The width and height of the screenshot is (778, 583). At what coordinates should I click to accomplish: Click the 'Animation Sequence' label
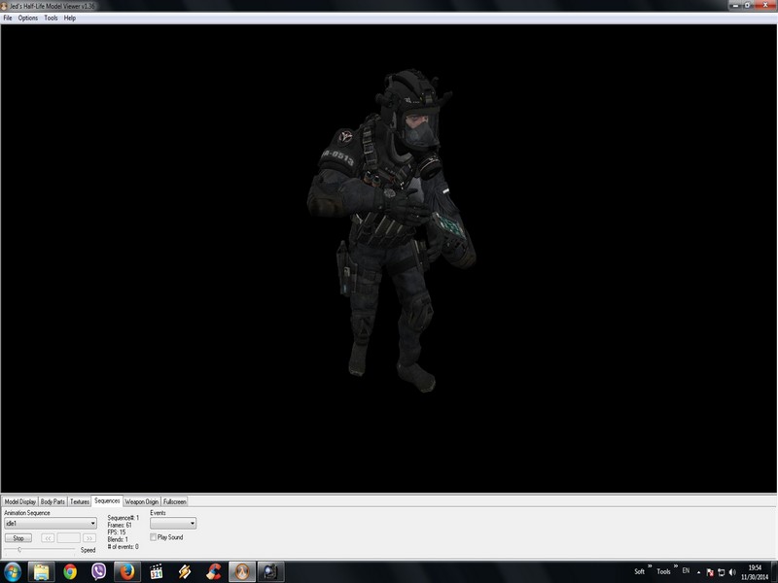pyautogui.click(x=27, y=513)
